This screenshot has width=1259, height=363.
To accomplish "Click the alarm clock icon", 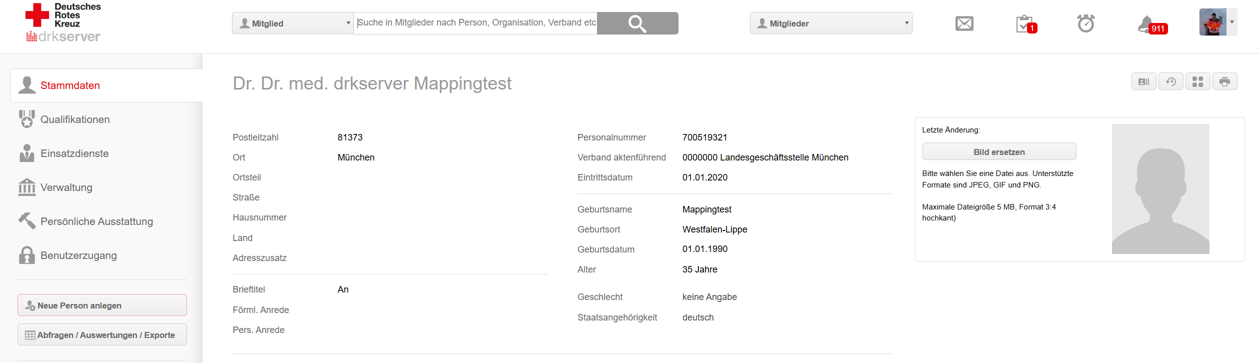I will tap(1085, 23).
